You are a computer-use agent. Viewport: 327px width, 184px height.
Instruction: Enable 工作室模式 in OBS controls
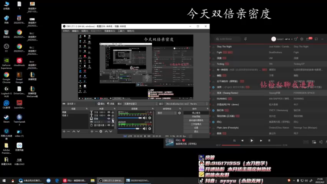click(196, 124)
